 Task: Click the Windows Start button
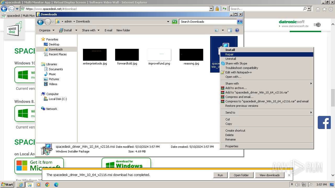[7, 185]
